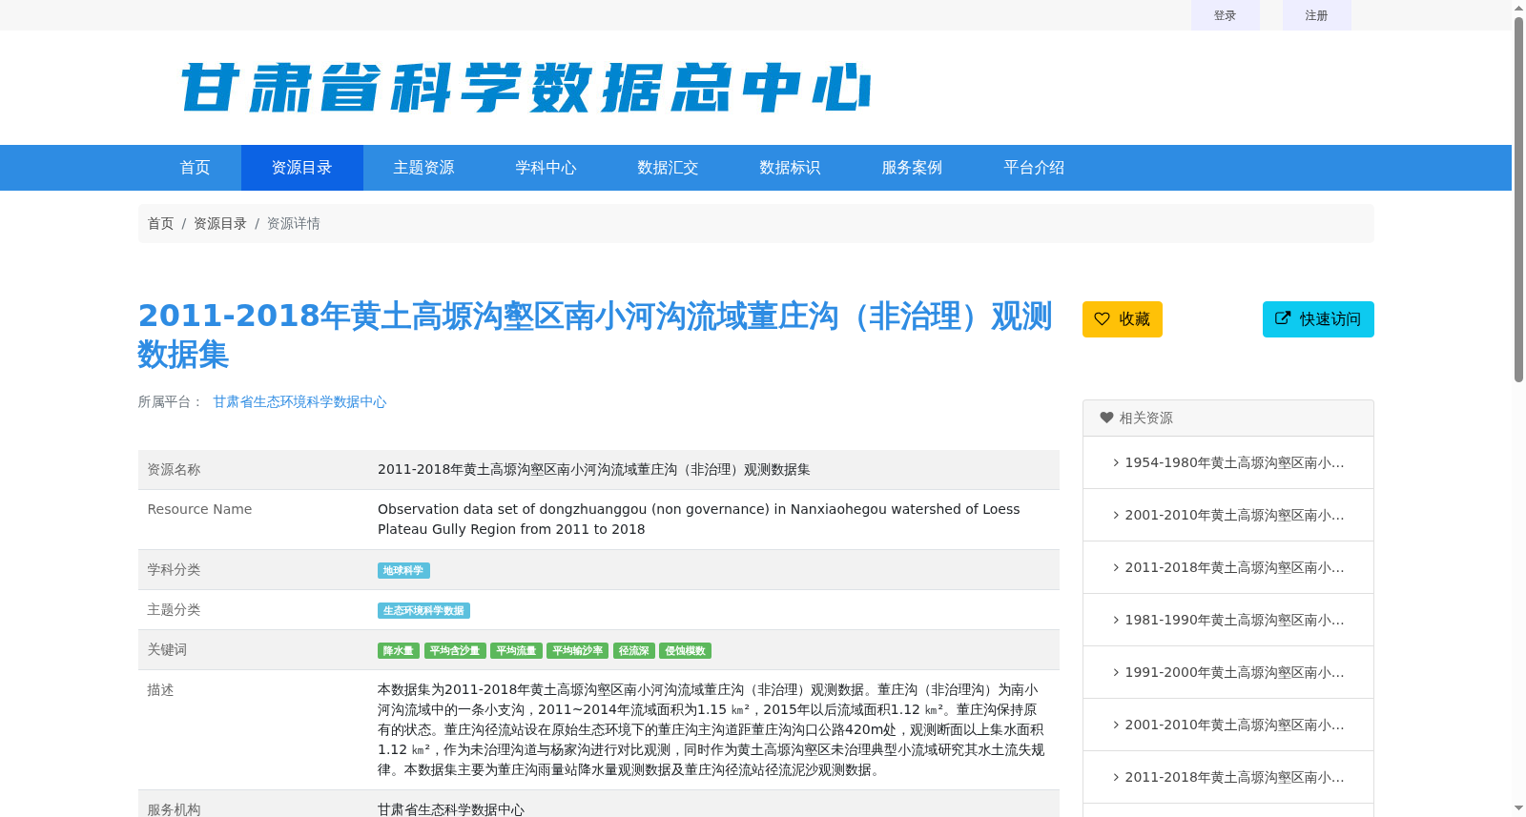Click the 径流深 keyword tag
Screen dimensions: 1526x817
[x=634, y=650]
